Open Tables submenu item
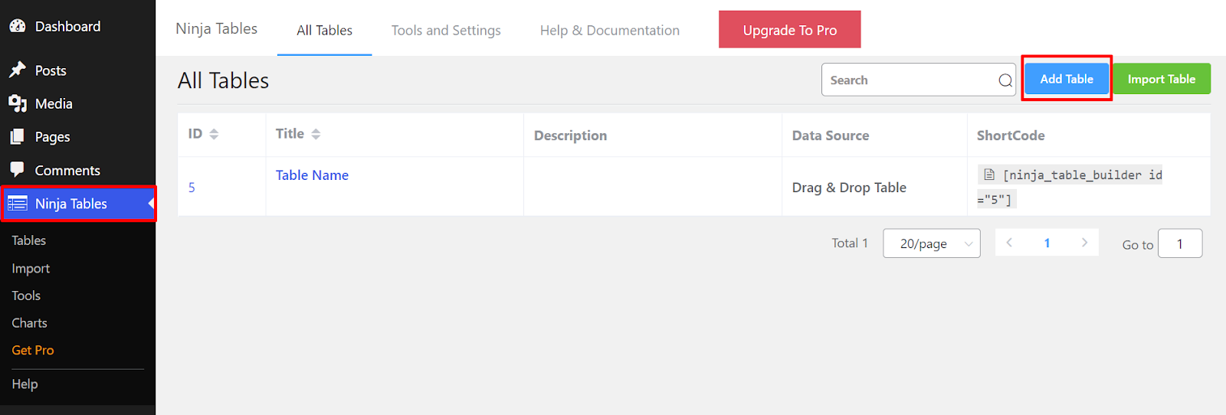 29,240
